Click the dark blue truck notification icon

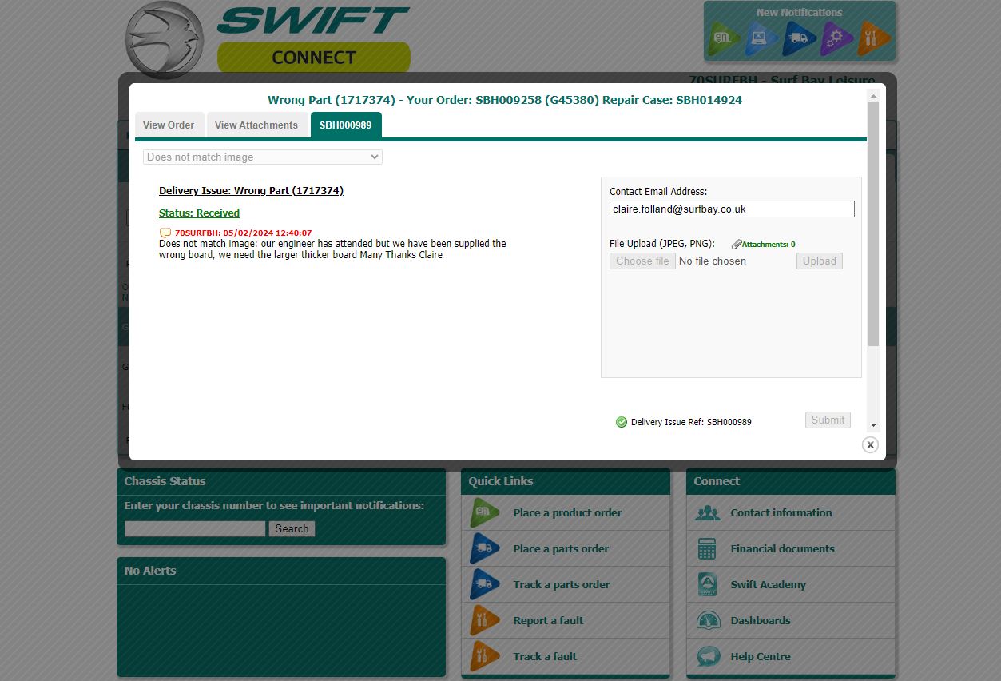799,38
